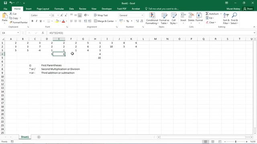Image resolution: width=257 pixels, height=144 pixels.
Task: Switch to the Formulas tab
Action: (x=59, y=9)
